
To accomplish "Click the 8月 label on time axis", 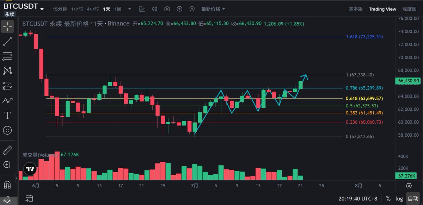I will pos(358,185).
